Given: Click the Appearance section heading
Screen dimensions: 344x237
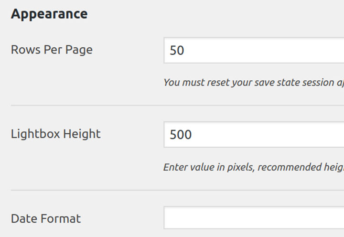Looking at the screenshot, I should pos(49,14).
